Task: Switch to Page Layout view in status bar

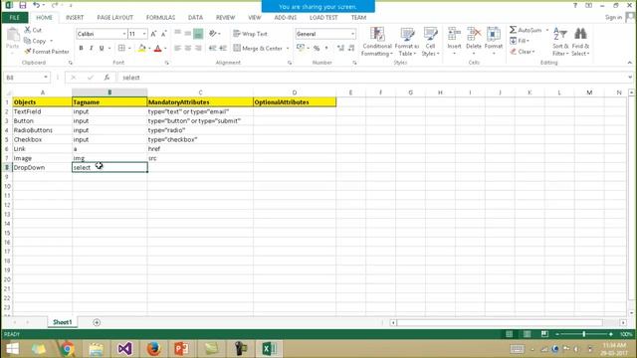Action: [x=527, y=334]
